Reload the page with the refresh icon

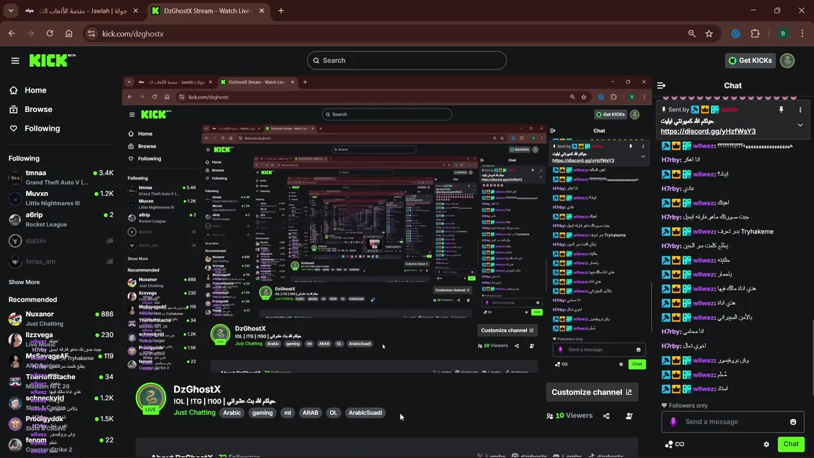pos(50,34)
